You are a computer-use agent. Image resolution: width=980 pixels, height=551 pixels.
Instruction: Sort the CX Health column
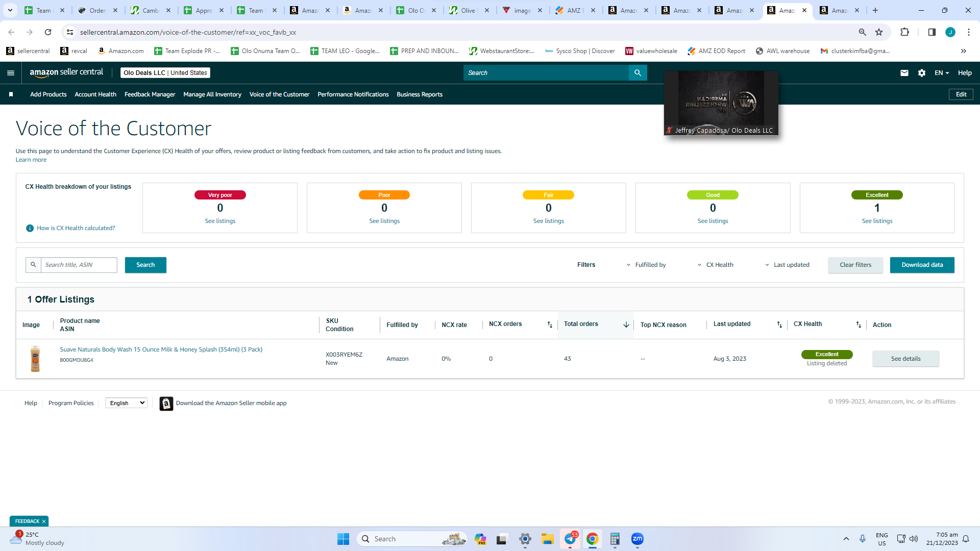pyautogui.click(x=859, y=325)
